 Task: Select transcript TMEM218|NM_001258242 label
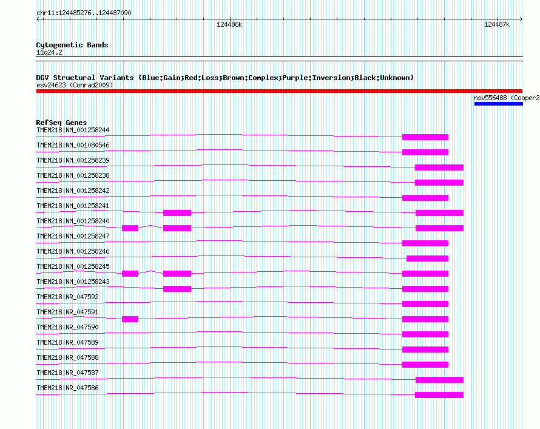click(x=73, y=191)
